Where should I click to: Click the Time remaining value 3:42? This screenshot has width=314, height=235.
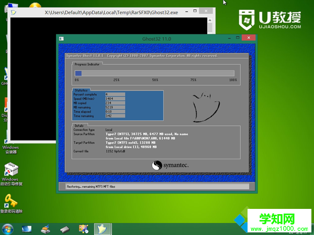[x=115, y=116]
